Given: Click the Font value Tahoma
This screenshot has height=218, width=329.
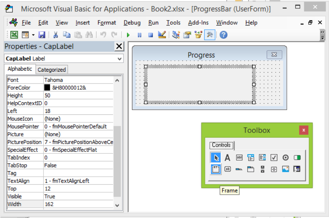Looking at the screenshot, I should 78,80.
